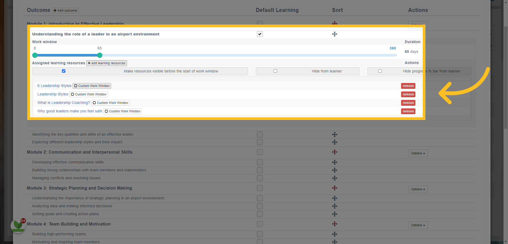Remove the What is Leadership Coaching? resource
Screen dimensions: 508x244
408,103
